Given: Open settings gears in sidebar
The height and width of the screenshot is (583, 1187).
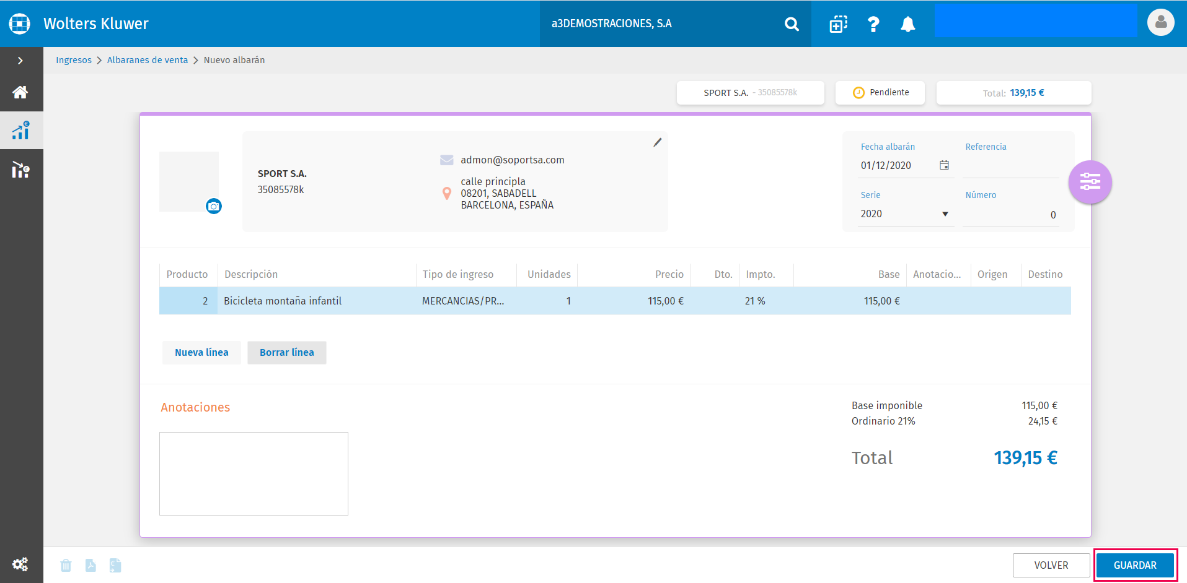Looking at the screenshot, I should (x=20, y=564).
